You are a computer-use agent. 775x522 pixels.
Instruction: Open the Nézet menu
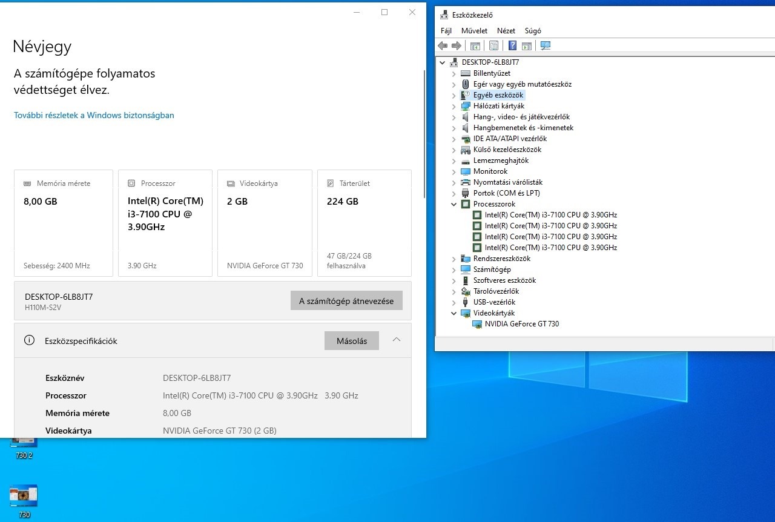[506, 31]
